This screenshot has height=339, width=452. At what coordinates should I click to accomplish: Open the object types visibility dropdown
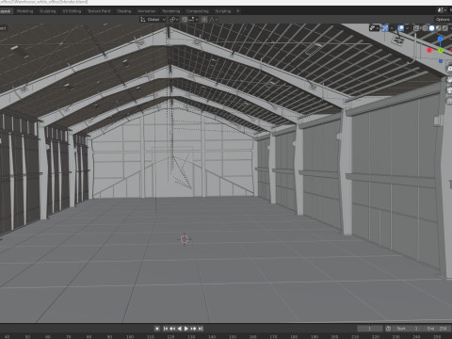375,28
